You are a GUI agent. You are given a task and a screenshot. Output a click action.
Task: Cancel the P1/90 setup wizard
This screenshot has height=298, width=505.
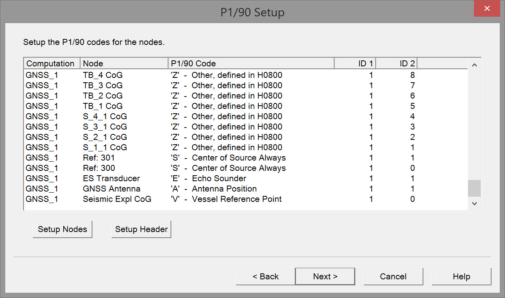[x=393, y=277]
